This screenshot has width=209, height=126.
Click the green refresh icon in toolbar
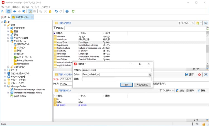click(x=73, y=11)
